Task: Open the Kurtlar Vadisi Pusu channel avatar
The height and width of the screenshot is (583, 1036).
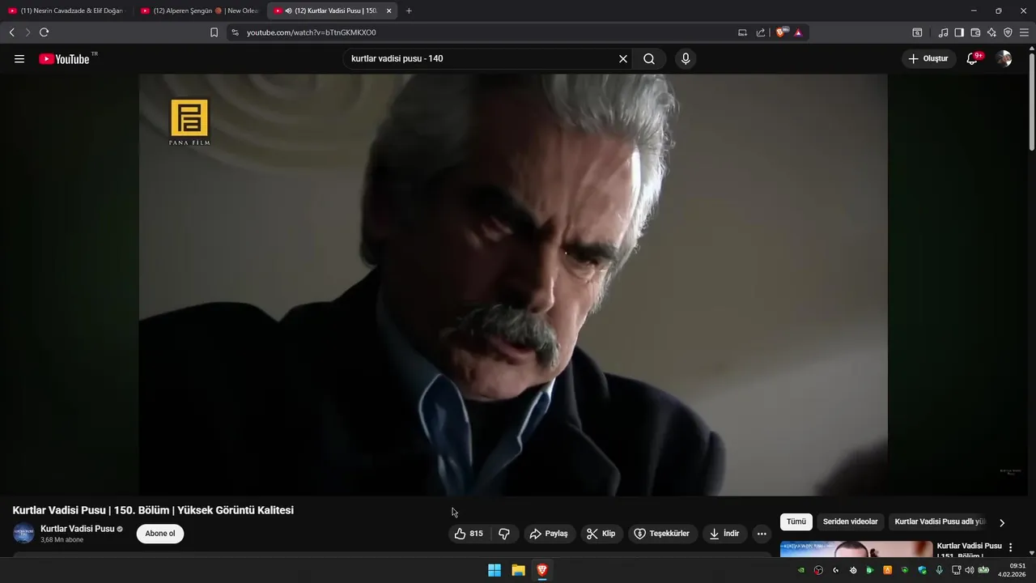Action: [x=23, y=534]
